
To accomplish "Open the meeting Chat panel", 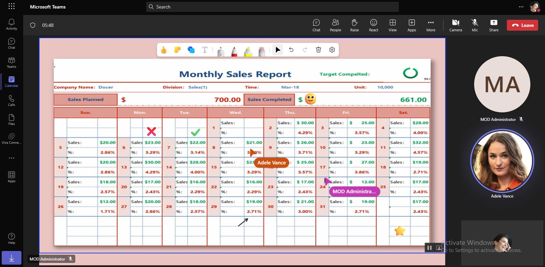I will coord(316,25).
